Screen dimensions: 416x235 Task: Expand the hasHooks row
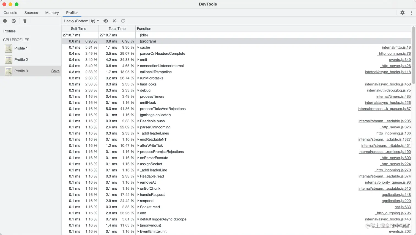pos(138,84)
